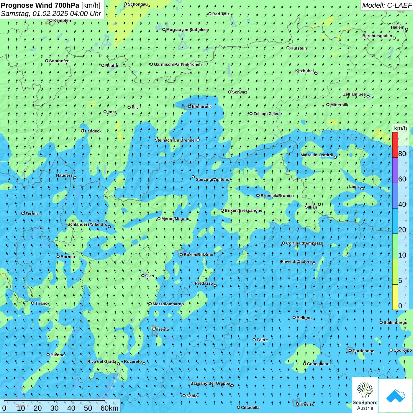Click the green 10 km/h legend color
413x413 pixels.
[x=395, y=246]
